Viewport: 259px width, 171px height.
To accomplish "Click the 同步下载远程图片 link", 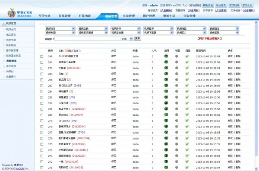I will [x=209, y=38].
